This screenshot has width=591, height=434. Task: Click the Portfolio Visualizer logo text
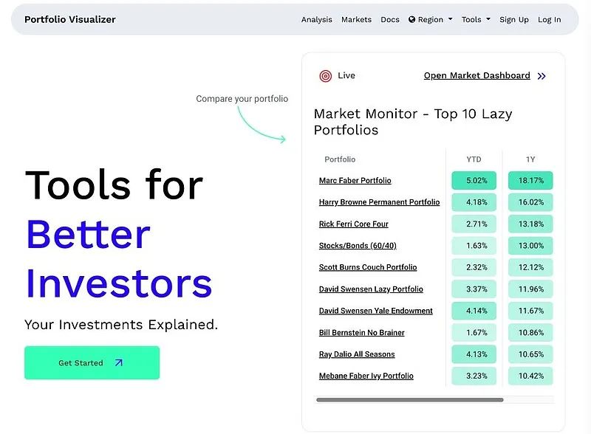pyautogui.click(x=70, y=20)
